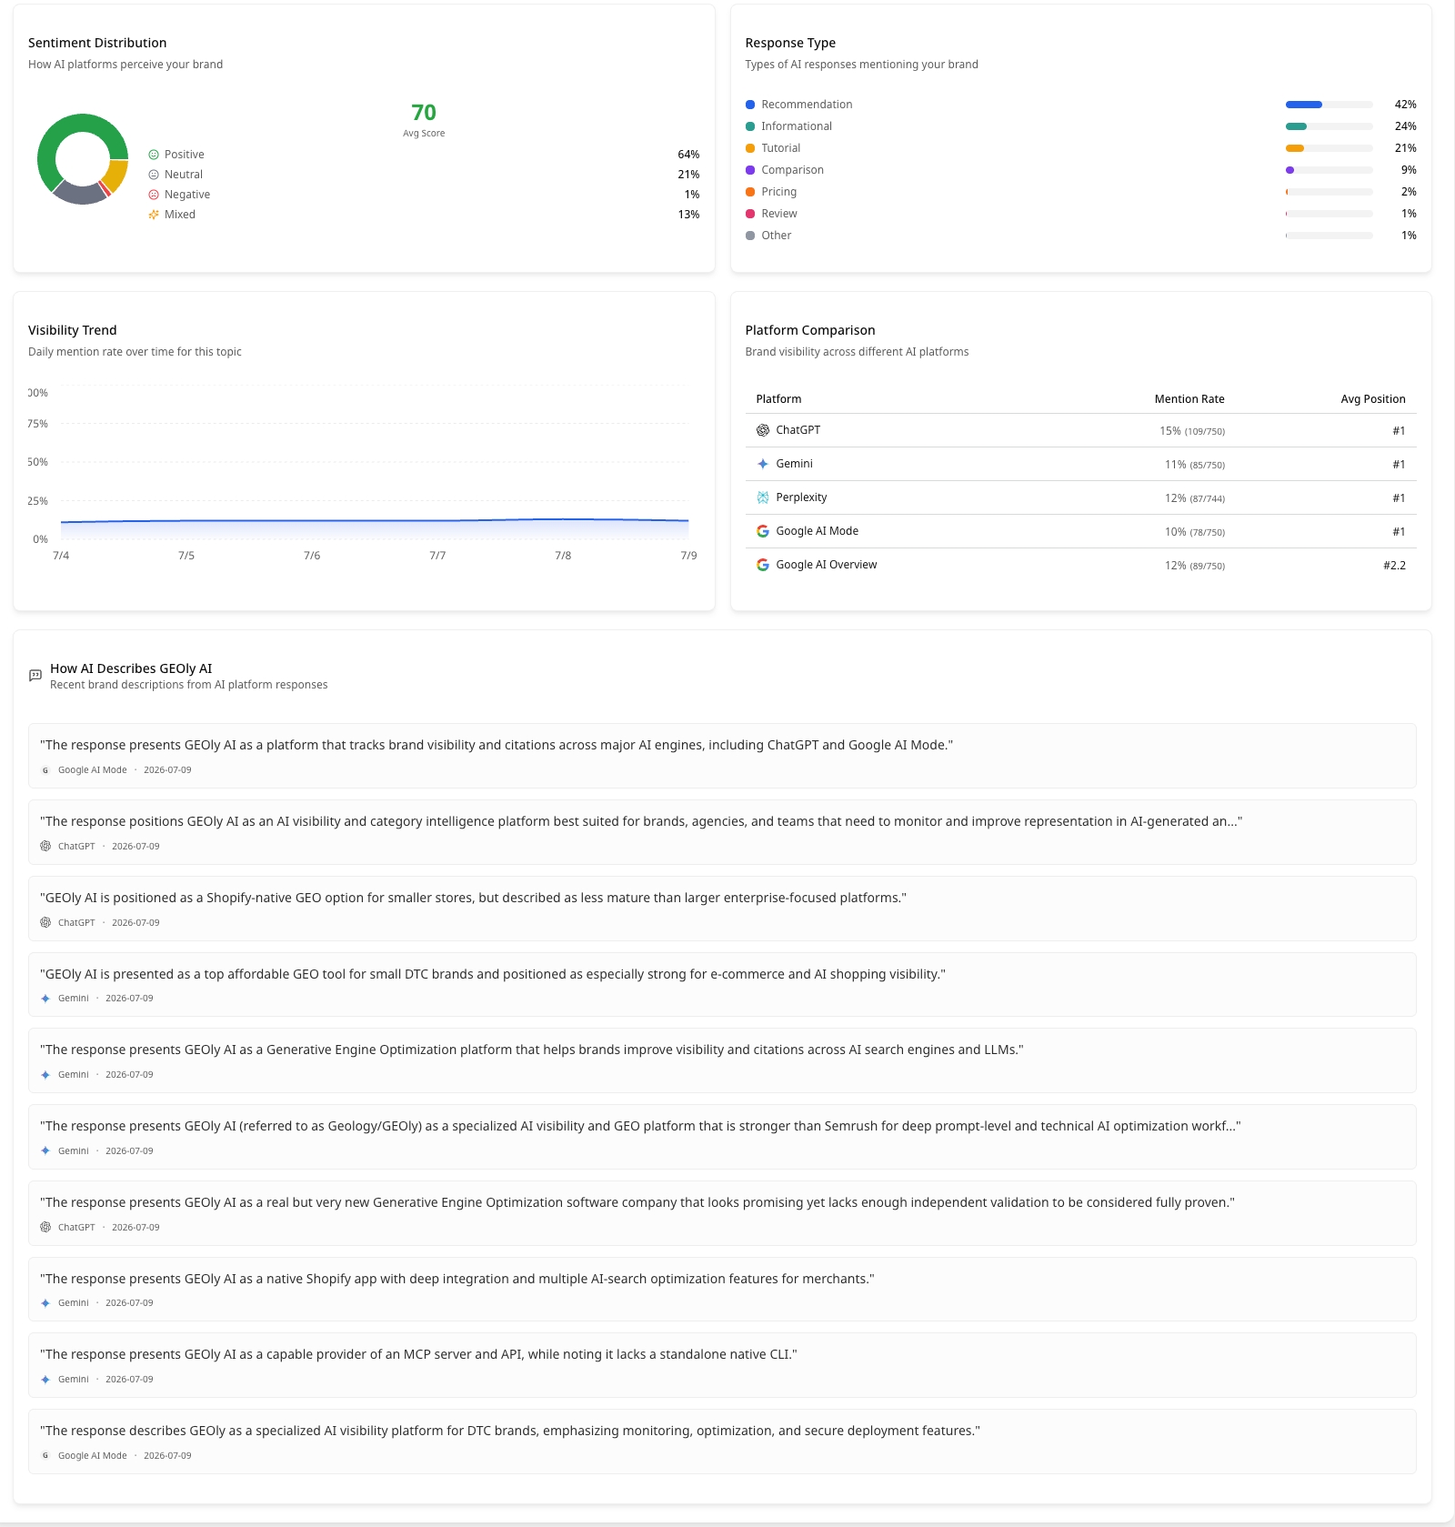This screenshot has height=1527, width=1455.
Task: Click the How AI Describes GEOly AI heading
Action: (x=131, y=668)
